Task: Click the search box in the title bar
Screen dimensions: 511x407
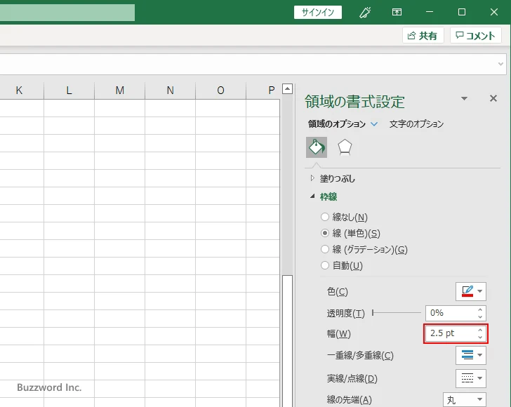Action: click(67, 13)
